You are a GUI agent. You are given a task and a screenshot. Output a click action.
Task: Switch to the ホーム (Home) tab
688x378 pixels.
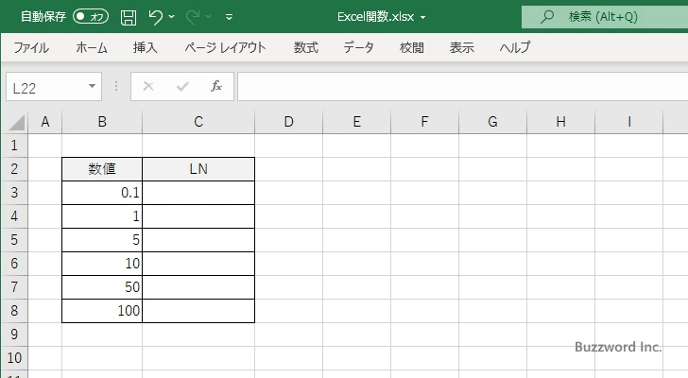pyautogui.click(x=92, y=47)
